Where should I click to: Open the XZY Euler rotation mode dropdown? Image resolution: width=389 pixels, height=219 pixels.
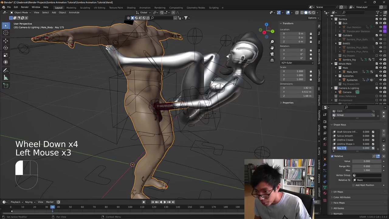click(x=297, y=63)
